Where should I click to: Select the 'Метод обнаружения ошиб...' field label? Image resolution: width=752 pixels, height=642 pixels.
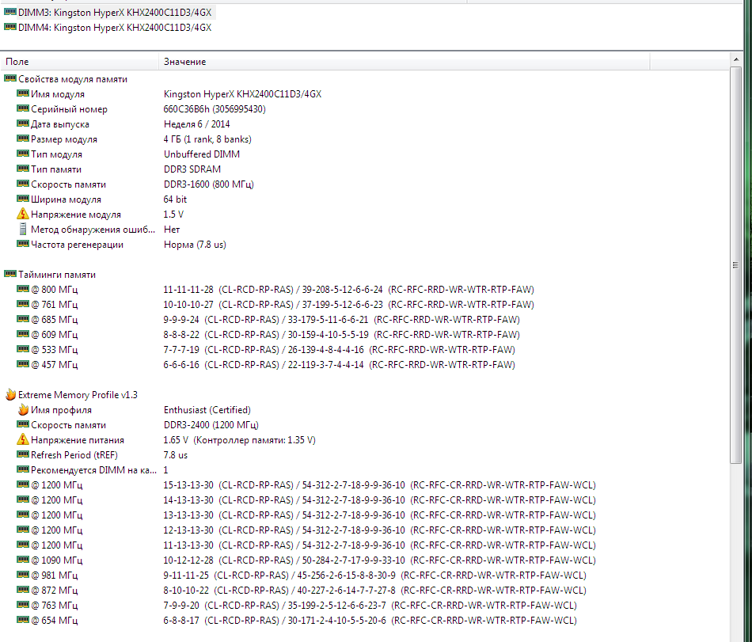click(x=93, y=230)
